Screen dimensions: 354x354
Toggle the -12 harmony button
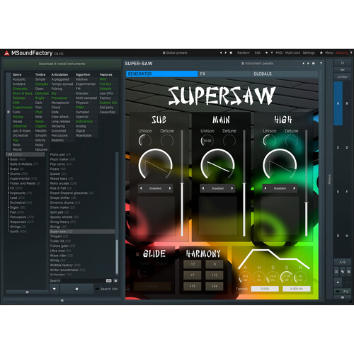[x=193, y=264]
